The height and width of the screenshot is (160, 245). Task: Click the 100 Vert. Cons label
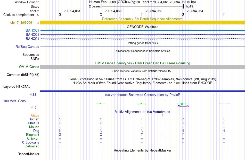[14, 101]
